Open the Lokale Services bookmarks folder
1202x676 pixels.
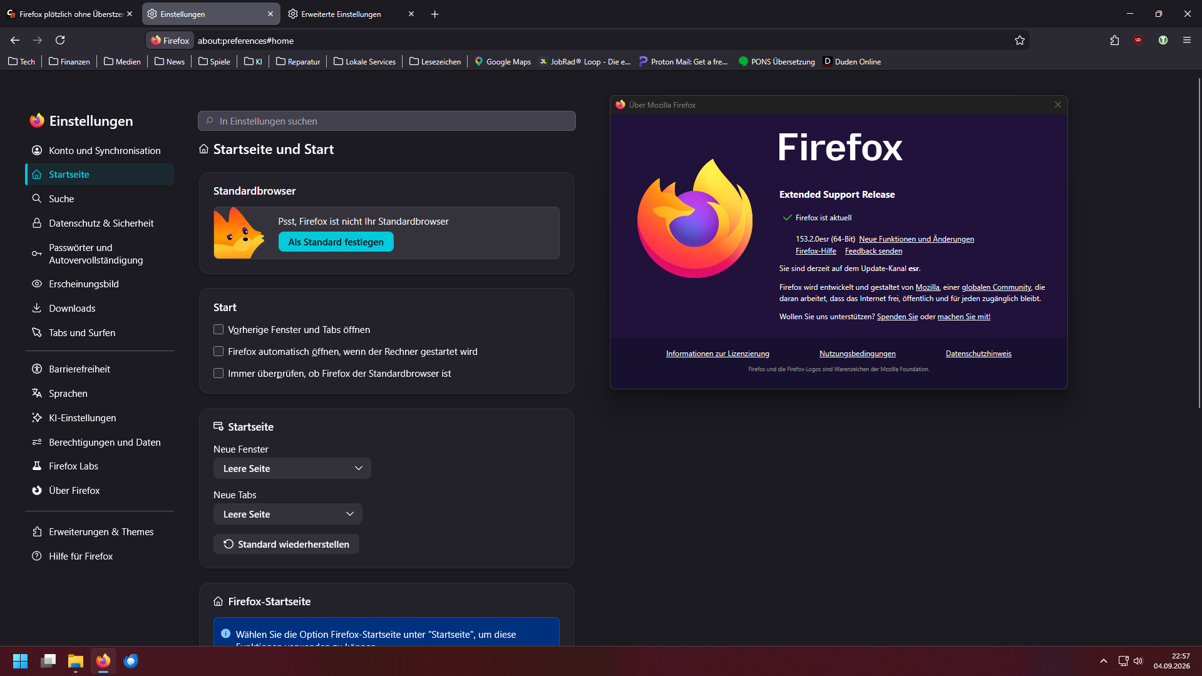[365, 62]
